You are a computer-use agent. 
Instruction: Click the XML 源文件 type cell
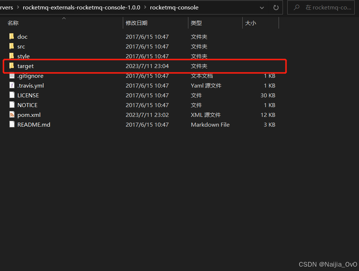point(206,115)
